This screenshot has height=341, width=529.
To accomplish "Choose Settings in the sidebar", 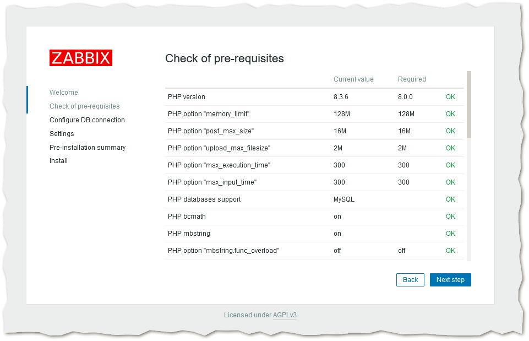I will pos(62,134).
